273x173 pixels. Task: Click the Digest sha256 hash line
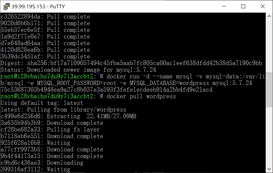pyautogui.click(x=131, y=63)
